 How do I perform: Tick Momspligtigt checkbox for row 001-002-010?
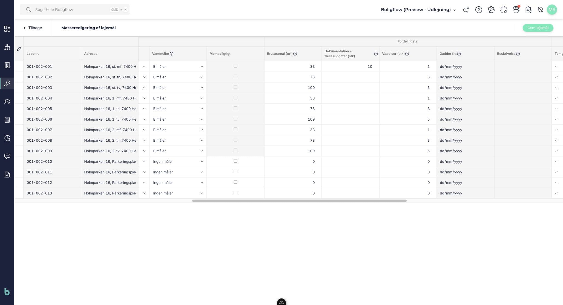235,161
